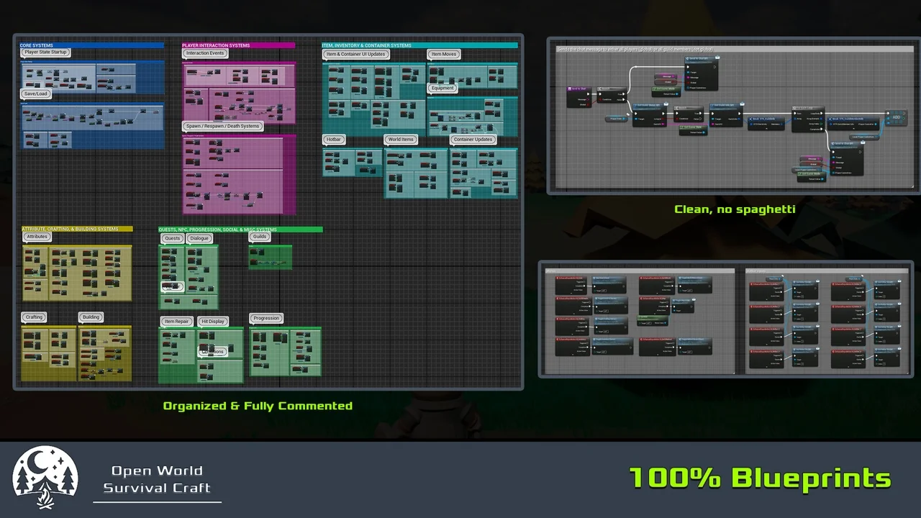Image resolution: width=921 pixels, height=518 pixels.
Task: Select the ATTRIBUTE, CRAFTING, & BUILDING SYSTEMS header
Action: (77, 229)
